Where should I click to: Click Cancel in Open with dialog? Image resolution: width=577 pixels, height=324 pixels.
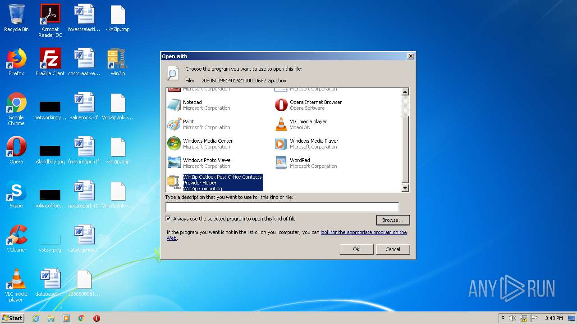[393, 249]
